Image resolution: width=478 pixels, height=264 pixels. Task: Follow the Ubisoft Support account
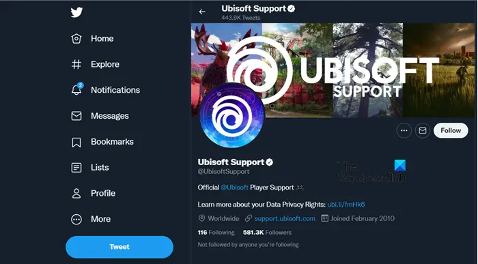pyautogui.click(x=451, y=130)
